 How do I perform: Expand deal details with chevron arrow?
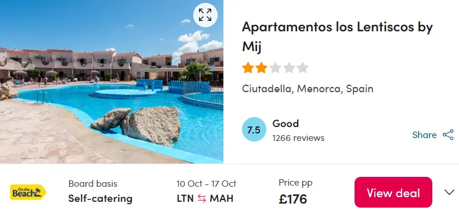449,193
